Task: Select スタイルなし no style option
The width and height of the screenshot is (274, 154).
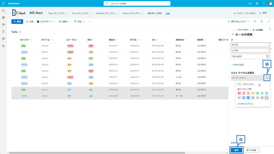Action: tap(246, 84)
